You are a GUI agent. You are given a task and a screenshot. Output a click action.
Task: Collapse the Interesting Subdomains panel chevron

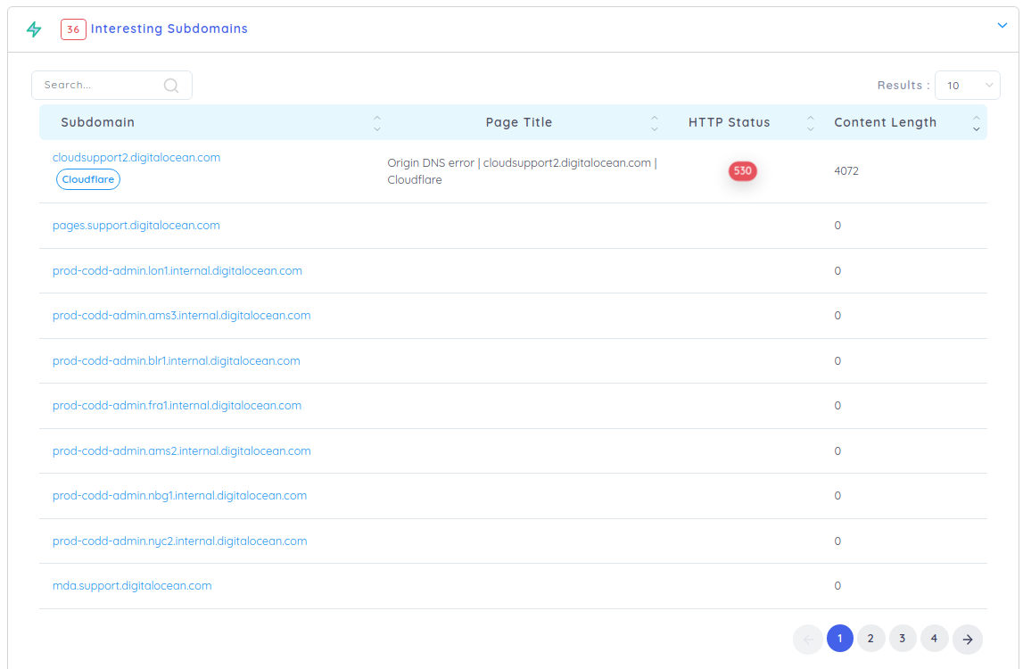[1002, 26]
